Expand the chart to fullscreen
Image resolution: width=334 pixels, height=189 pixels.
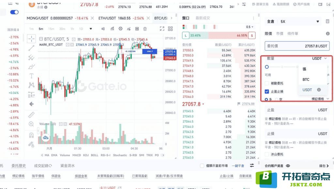[162, 29]
